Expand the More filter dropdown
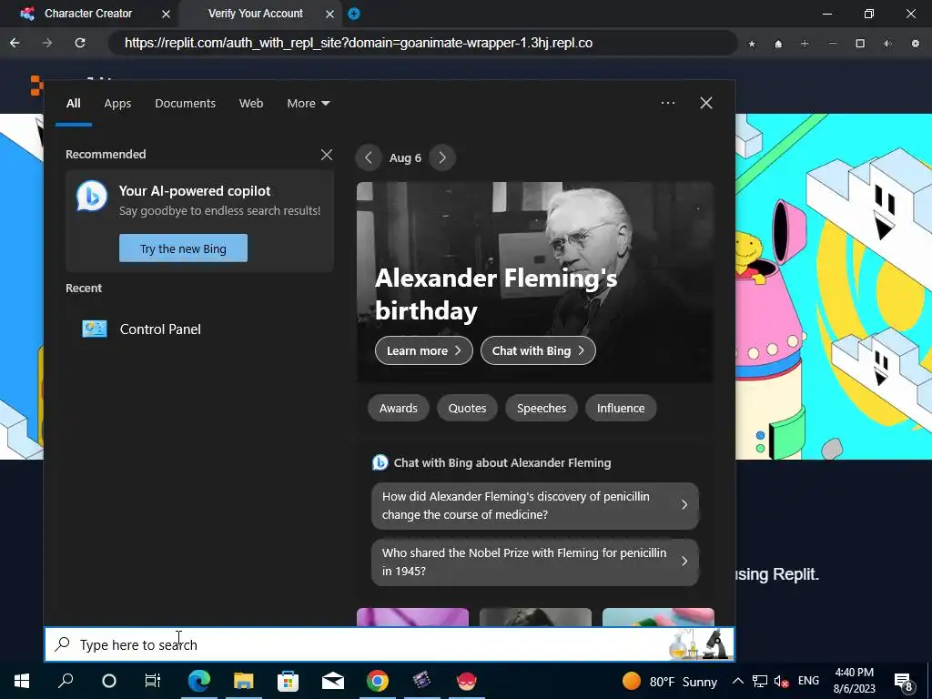The image size is (932, 699). pyautogui.click(x=308, y=104)
